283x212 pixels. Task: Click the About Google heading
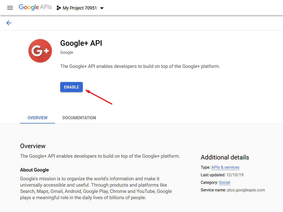(x=34, y=170)
